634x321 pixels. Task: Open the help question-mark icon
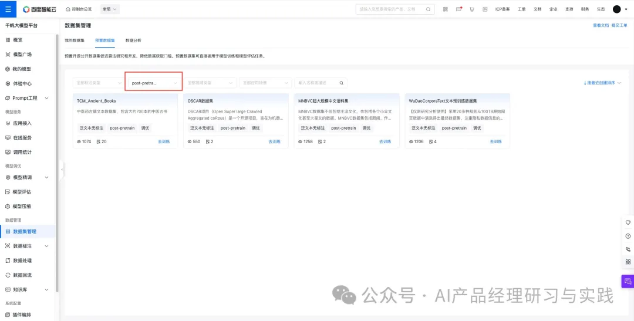[628, 236]
